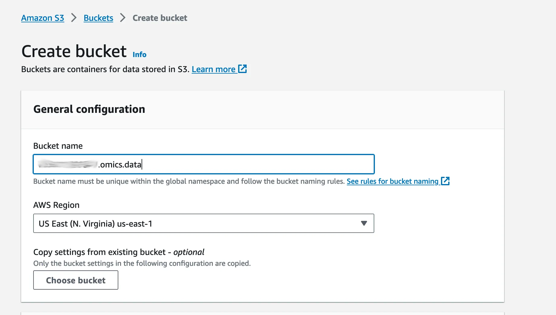Click the AWS Region dropdown arrow
Image resolution: width=556 pixels, height=315 pixels.
click(x=364, y=223)
